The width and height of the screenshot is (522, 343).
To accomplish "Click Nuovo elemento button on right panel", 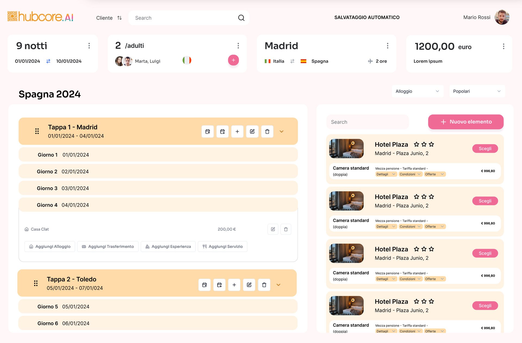I will click(466, 122).
